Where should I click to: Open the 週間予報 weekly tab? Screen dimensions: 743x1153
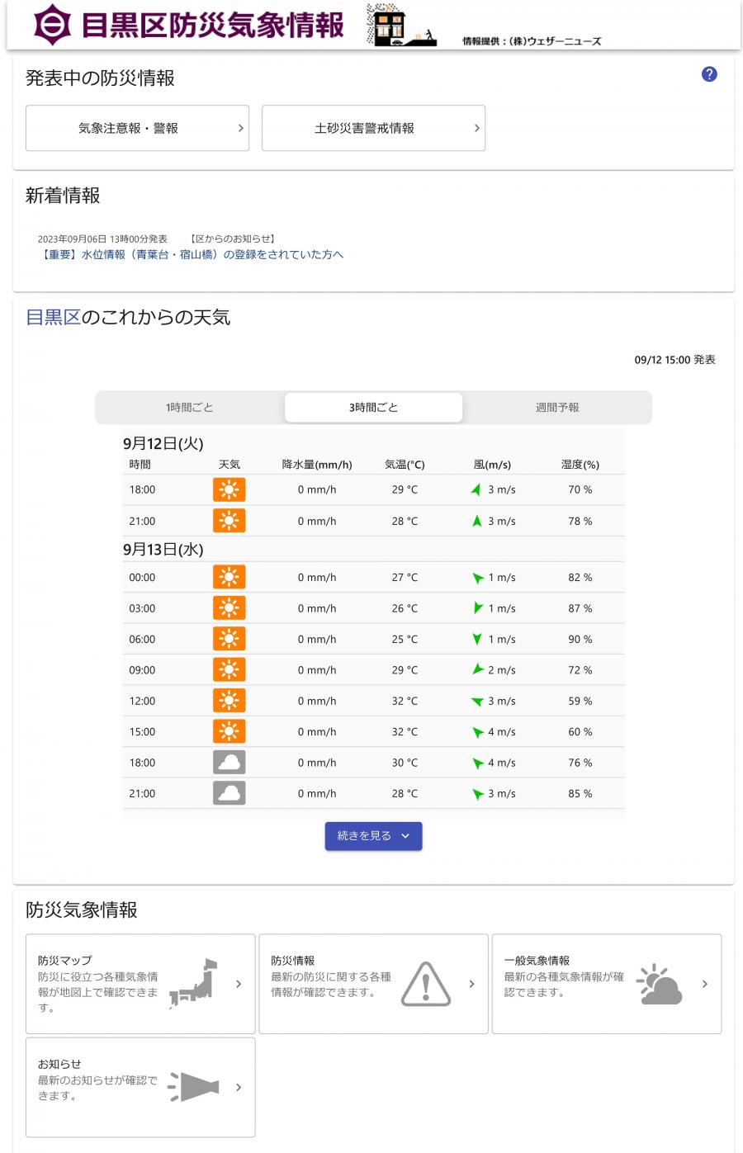pyautogui.click(x=557, y=408)
